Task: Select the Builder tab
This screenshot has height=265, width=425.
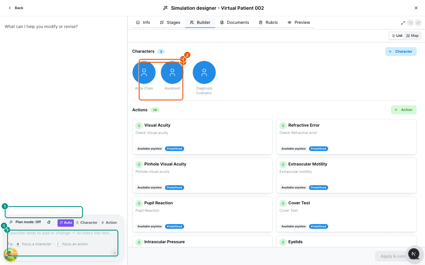Action: coord(200,22)
